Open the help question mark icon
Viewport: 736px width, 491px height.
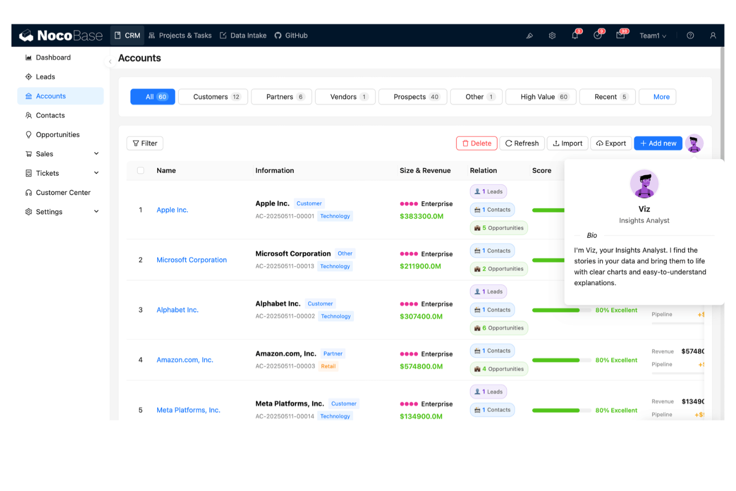(x=690, y=36)
